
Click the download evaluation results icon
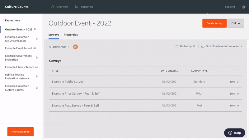203,46
